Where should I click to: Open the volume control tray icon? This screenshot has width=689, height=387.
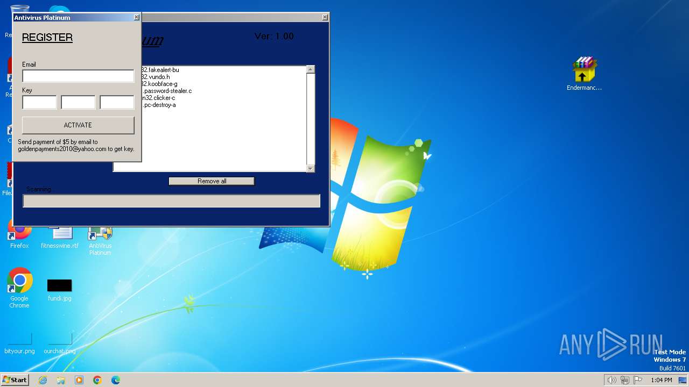[x=611, y=380]
